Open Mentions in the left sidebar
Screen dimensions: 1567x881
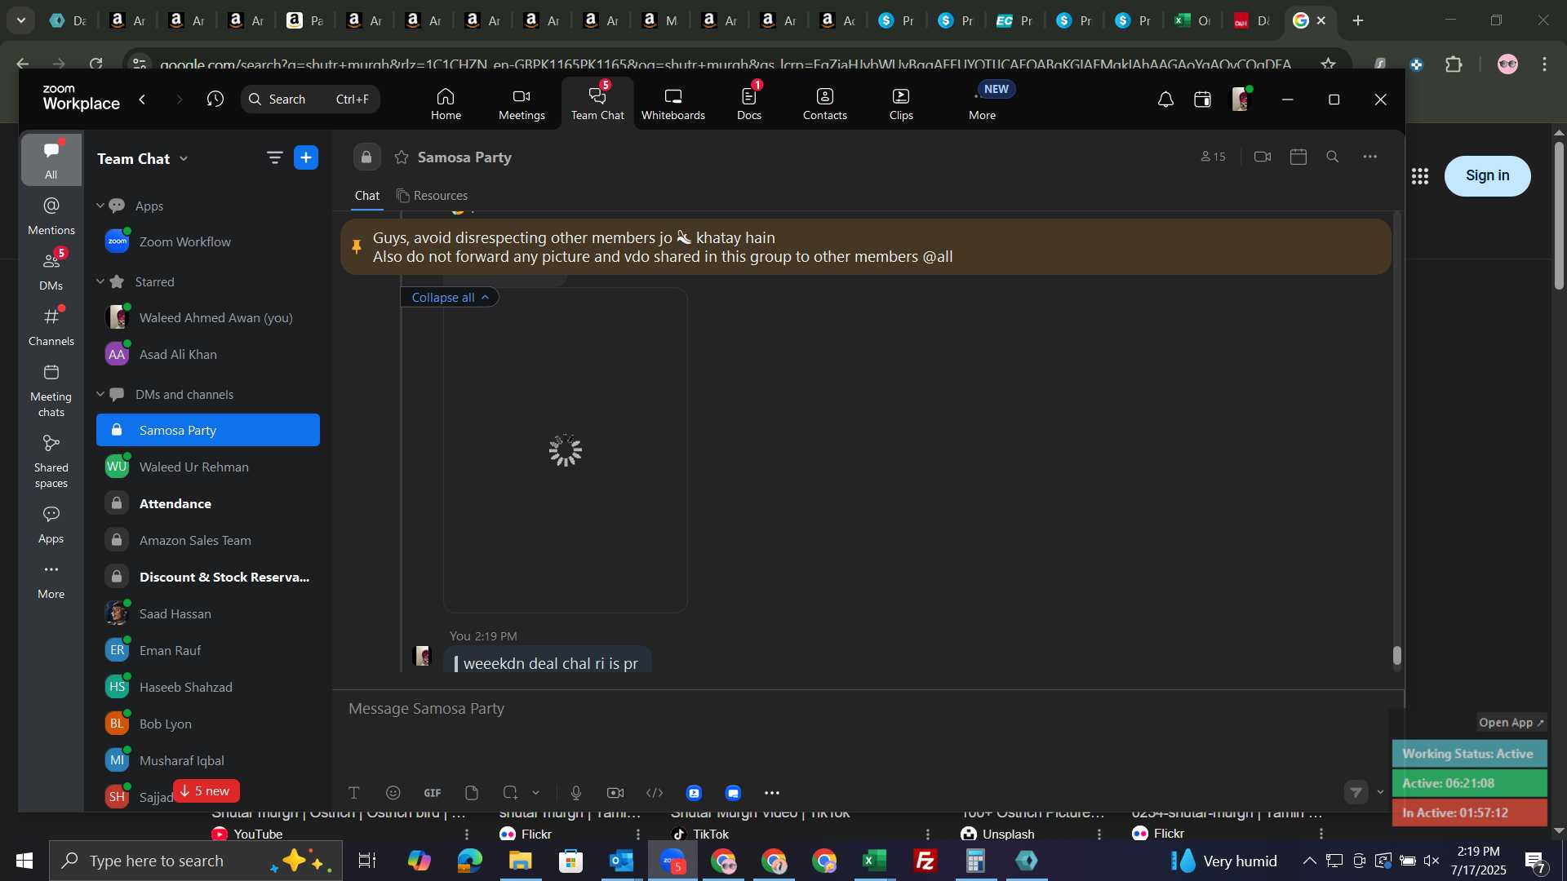pyautogui.click(x=51, y=216)
